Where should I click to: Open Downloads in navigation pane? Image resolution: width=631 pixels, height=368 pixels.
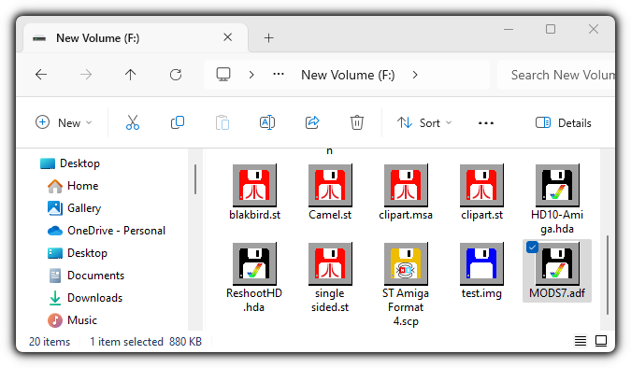85,298
